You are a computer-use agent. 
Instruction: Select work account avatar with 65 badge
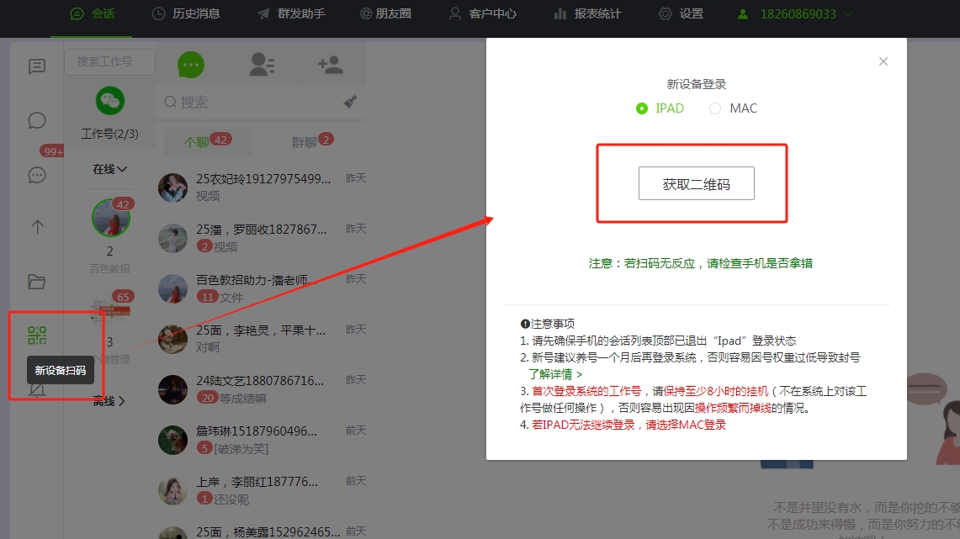[111, 310]
